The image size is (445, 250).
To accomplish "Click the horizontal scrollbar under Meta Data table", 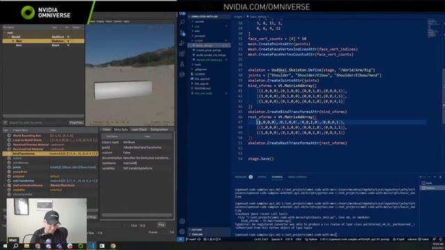I will pyautogui.click(x=137, y=215).
